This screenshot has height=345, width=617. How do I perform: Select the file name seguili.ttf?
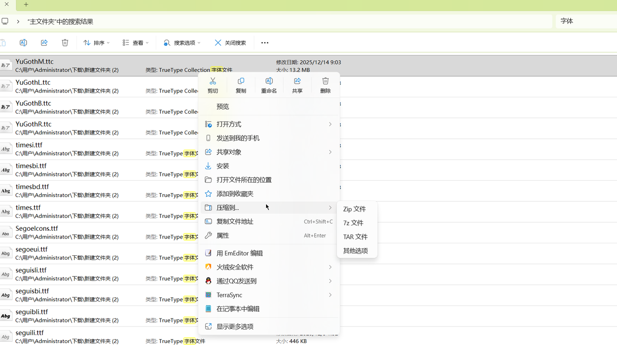click(29, 333)
